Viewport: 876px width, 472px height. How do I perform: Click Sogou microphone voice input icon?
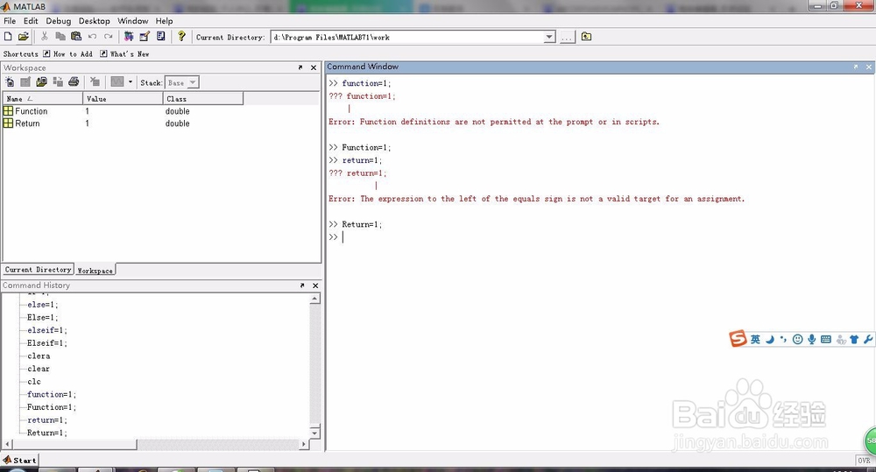click(x=812, y=339)
